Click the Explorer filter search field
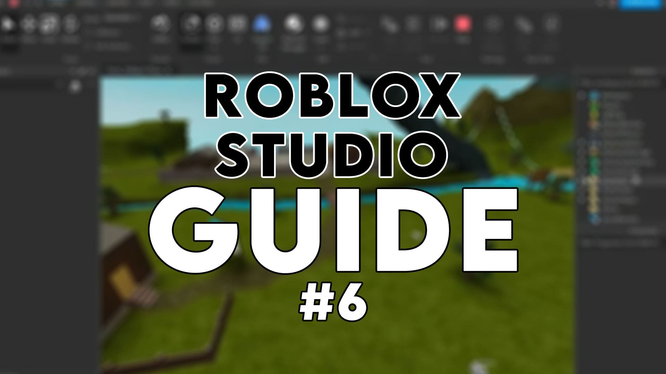The width and height of the screenshot is (666, 374). (621, 83)
